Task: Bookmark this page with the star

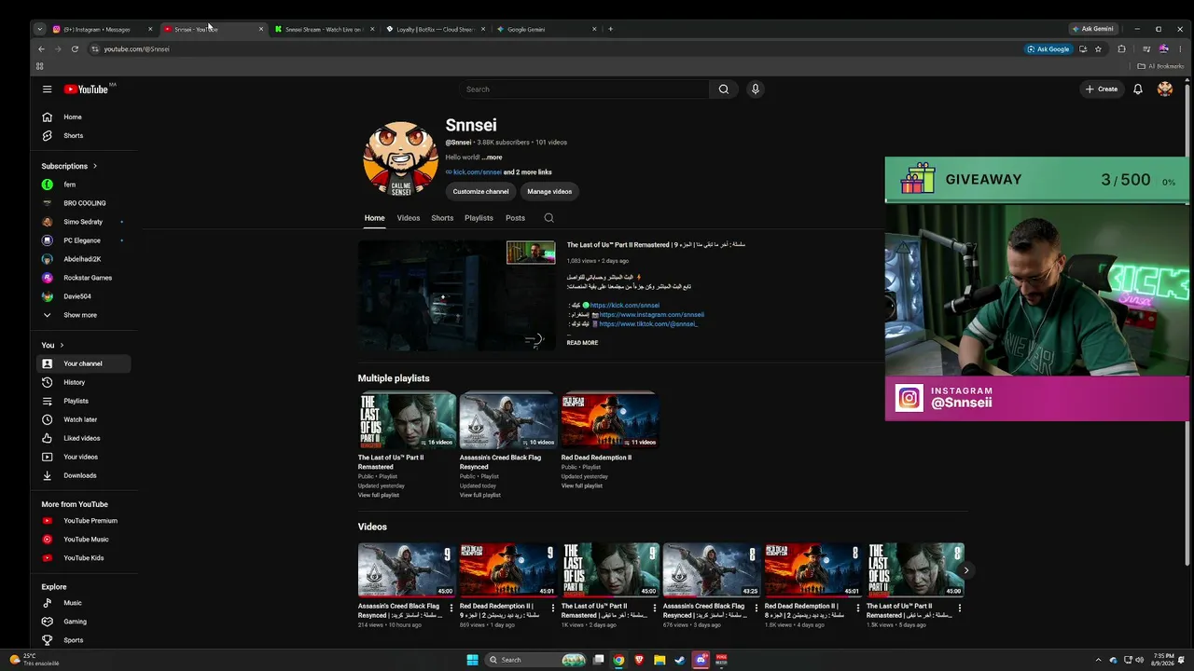Action: (x=1098, y=49)
